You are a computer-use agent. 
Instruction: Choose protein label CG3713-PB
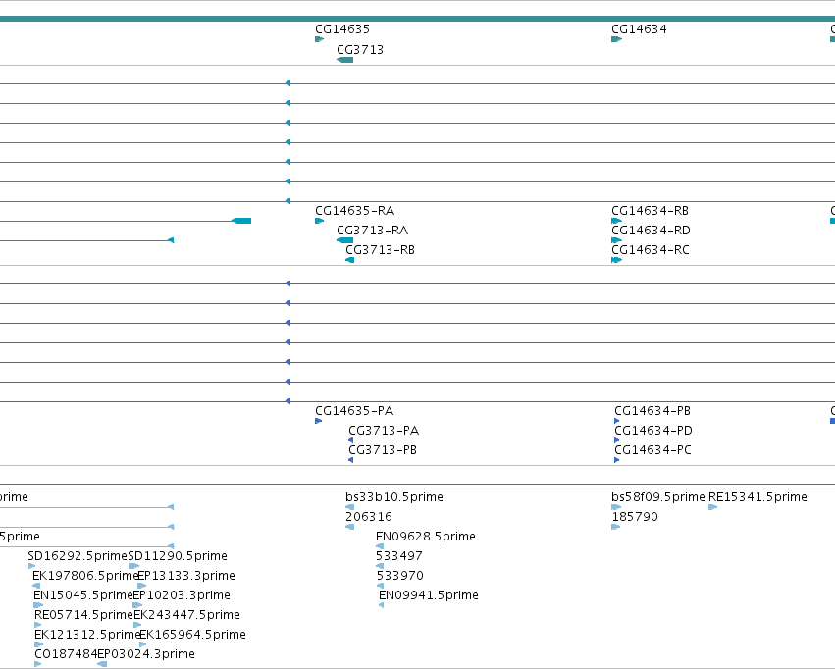[x=383, y=450]
